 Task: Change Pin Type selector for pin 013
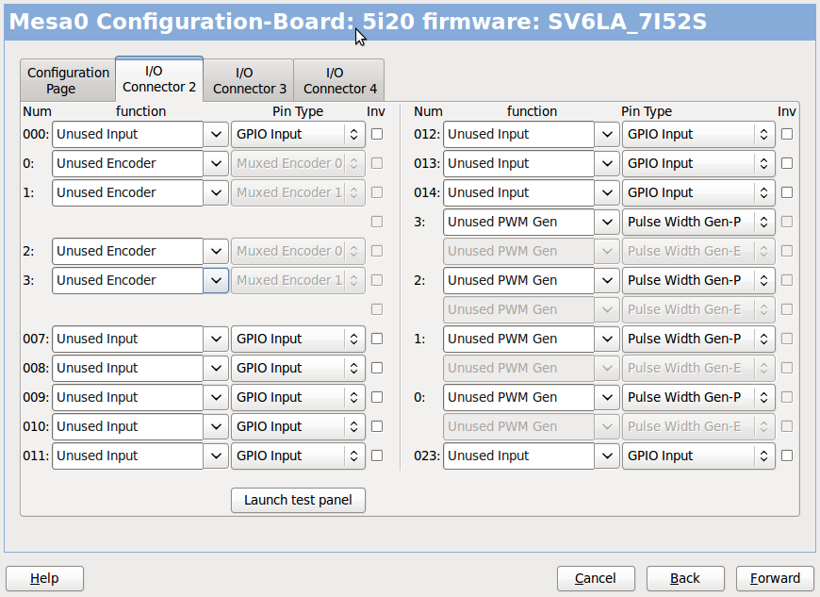click(x=698, y=164)
